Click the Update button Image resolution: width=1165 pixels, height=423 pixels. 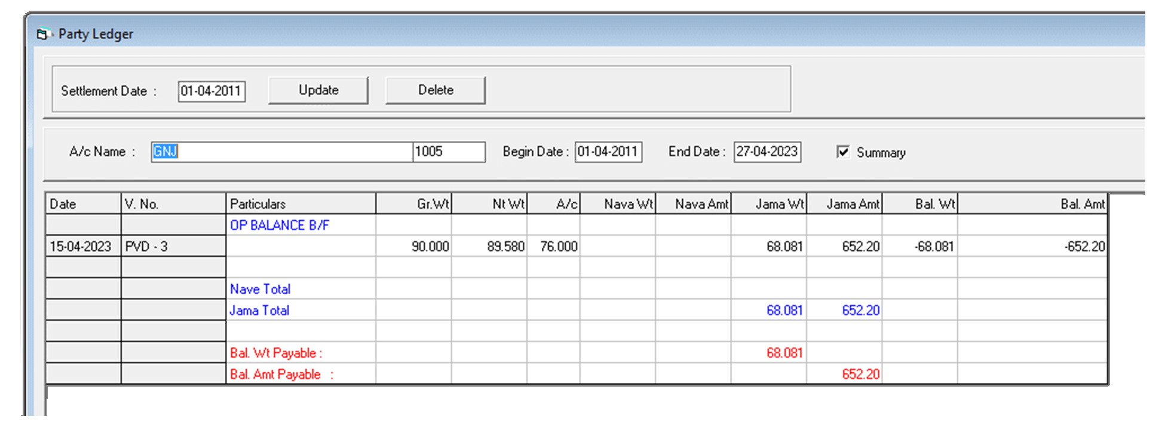coord(318,90)
